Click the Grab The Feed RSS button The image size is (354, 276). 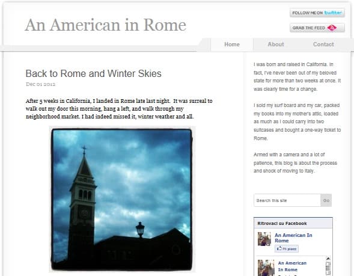(317, 28)
